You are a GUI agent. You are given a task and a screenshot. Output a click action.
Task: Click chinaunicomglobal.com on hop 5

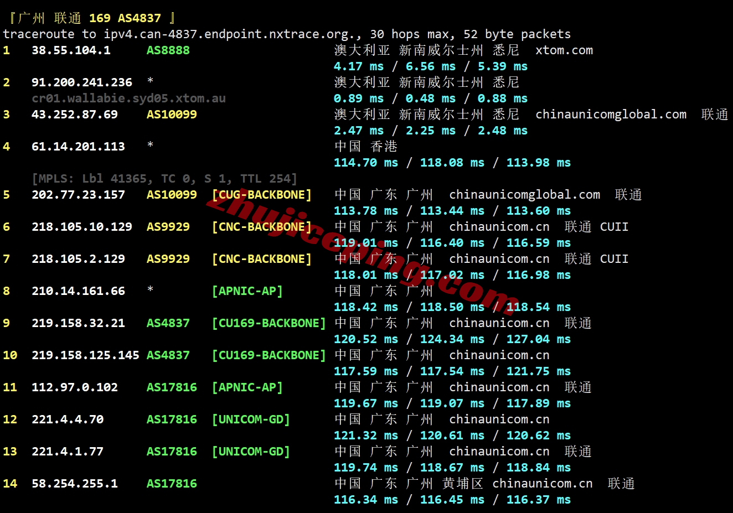point(524,195)
